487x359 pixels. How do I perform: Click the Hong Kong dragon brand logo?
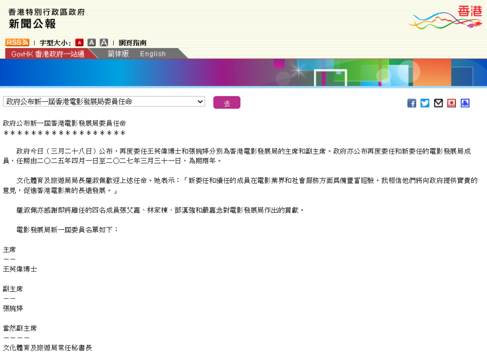point(445,18)
